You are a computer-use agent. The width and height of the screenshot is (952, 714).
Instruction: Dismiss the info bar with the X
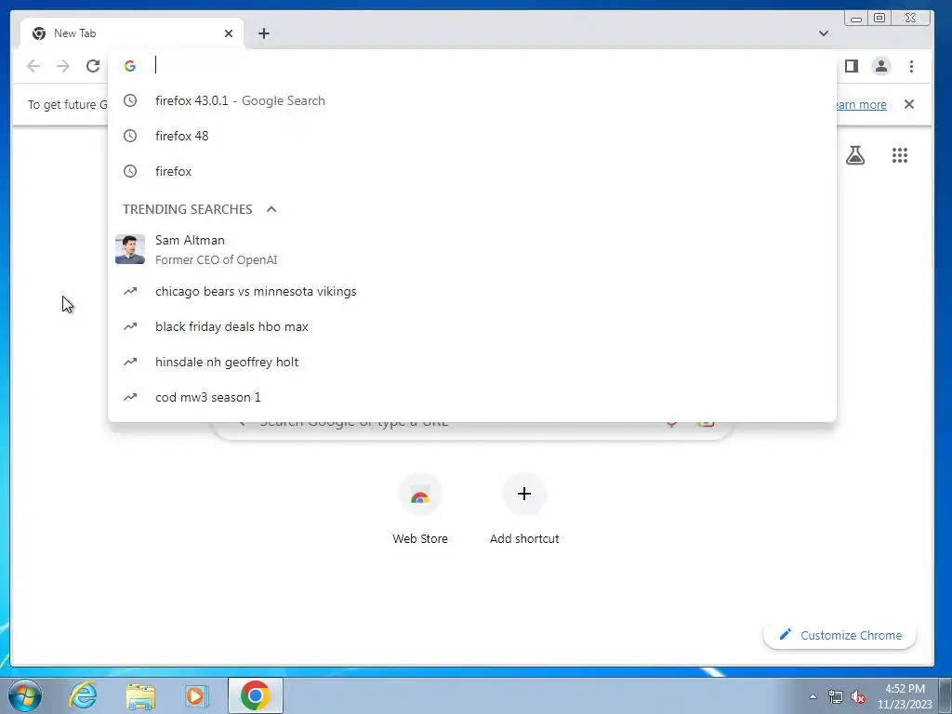tap(909, 104)
